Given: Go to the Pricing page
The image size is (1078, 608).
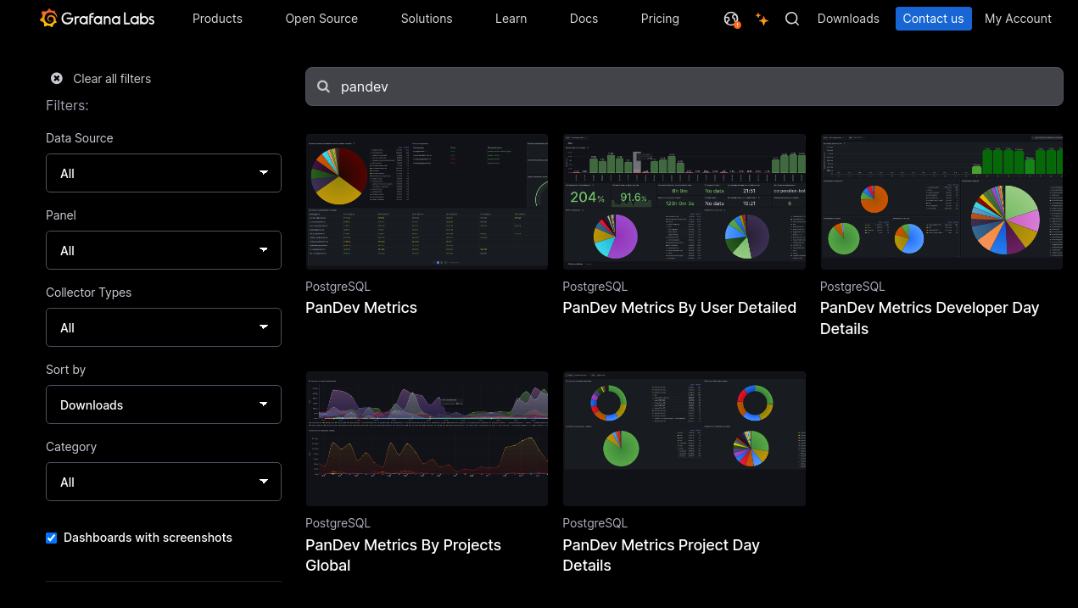Looking at the screenshot, I should [660, 19].
